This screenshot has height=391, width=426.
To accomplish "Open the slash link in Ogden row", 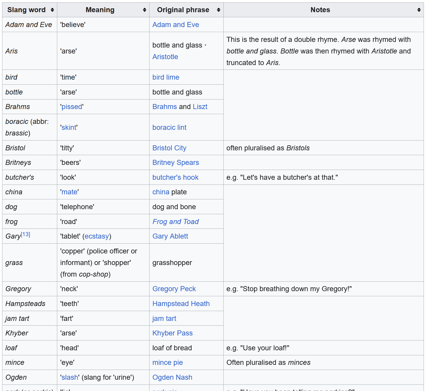I will 70,377.
